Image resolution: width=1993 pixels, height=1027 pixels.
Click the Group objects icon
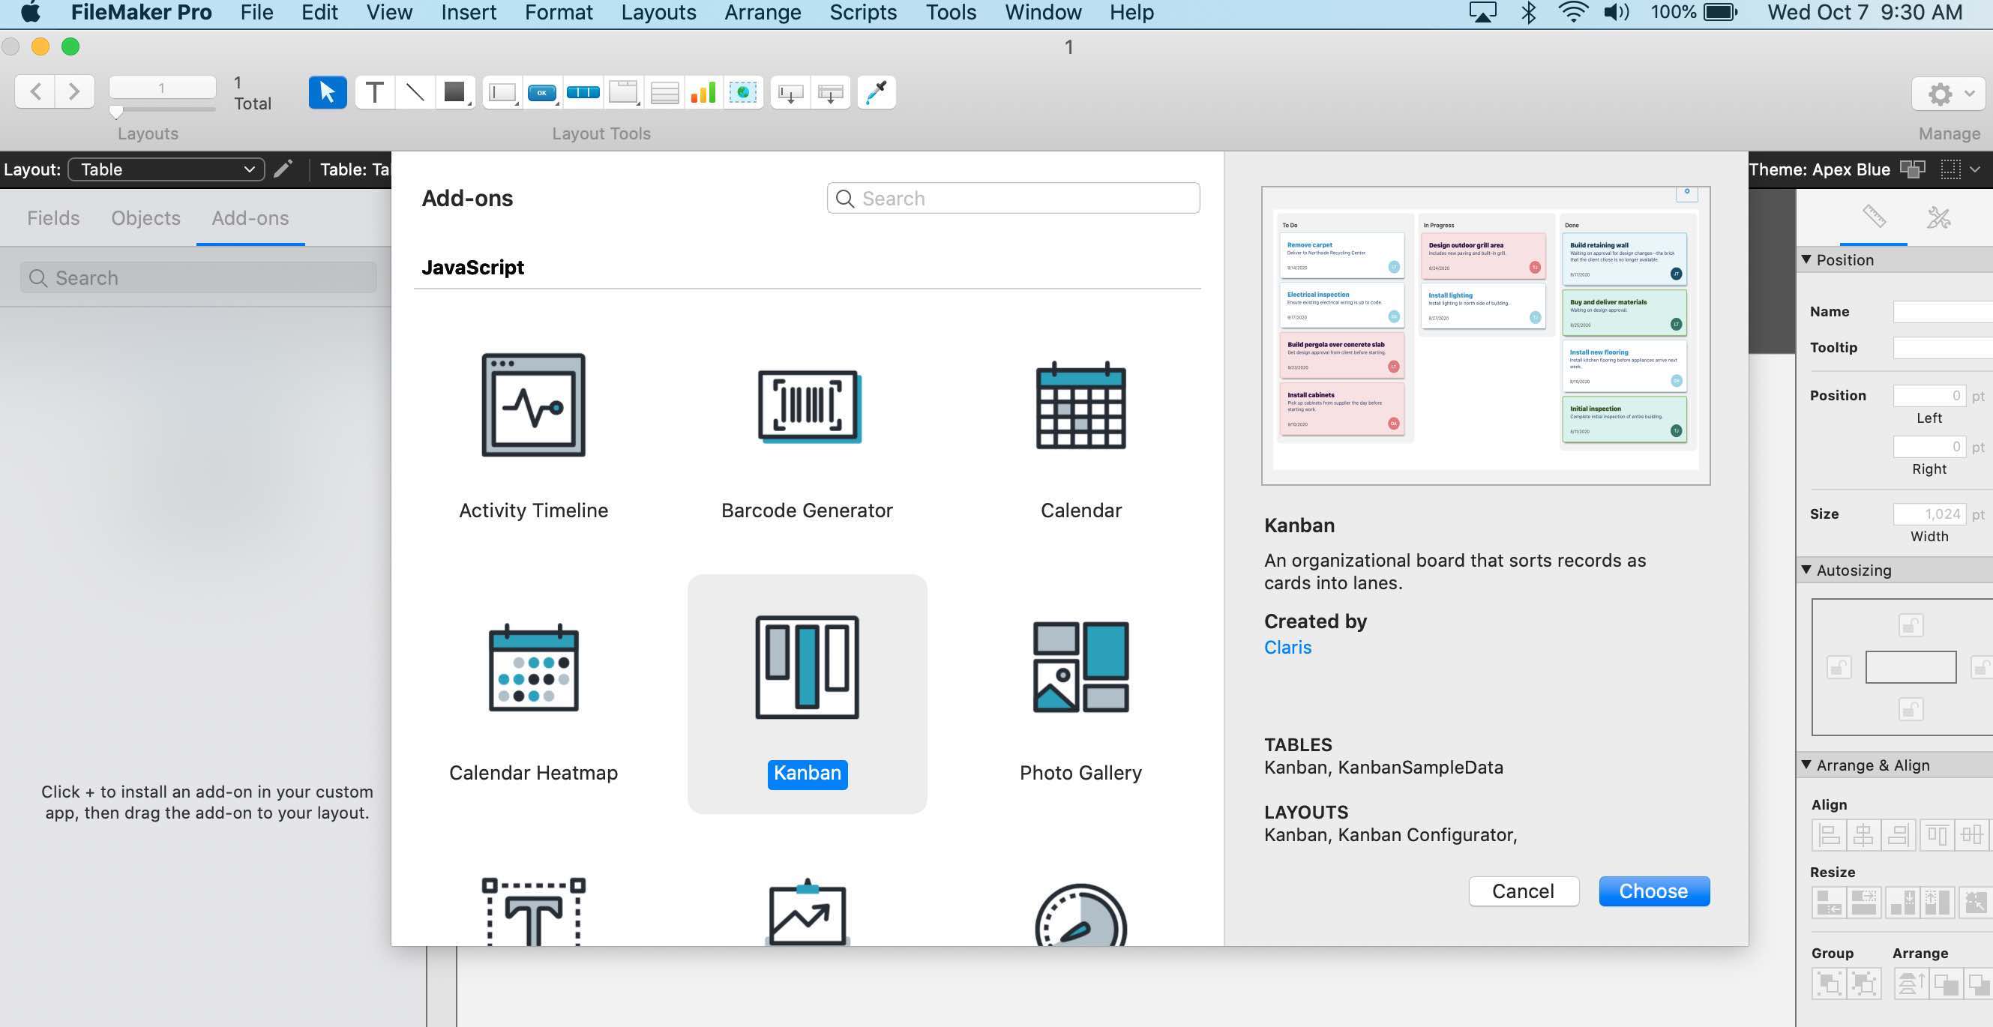1830,984
